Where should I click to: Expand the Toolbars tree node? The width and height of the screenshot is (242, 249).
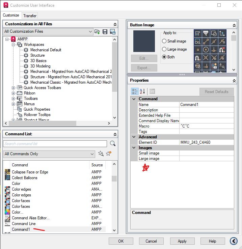(14, 99)
